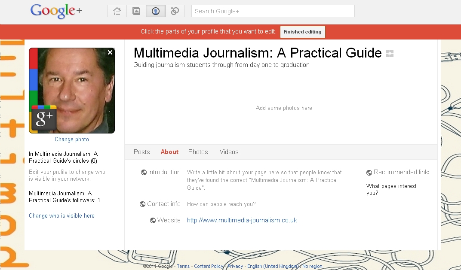Click the circles count text (0)
This screenshot has height=270, width=461.
point(63,157)
